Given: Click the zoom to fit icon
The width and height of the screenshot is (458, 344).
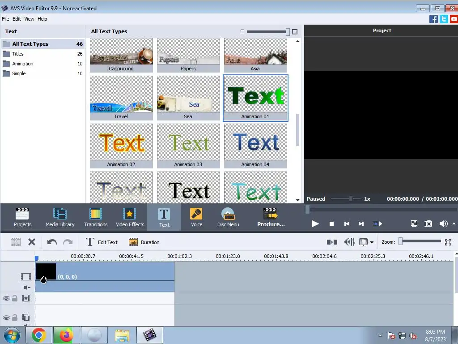Looking at the screenshot, I should coord(448,242).
